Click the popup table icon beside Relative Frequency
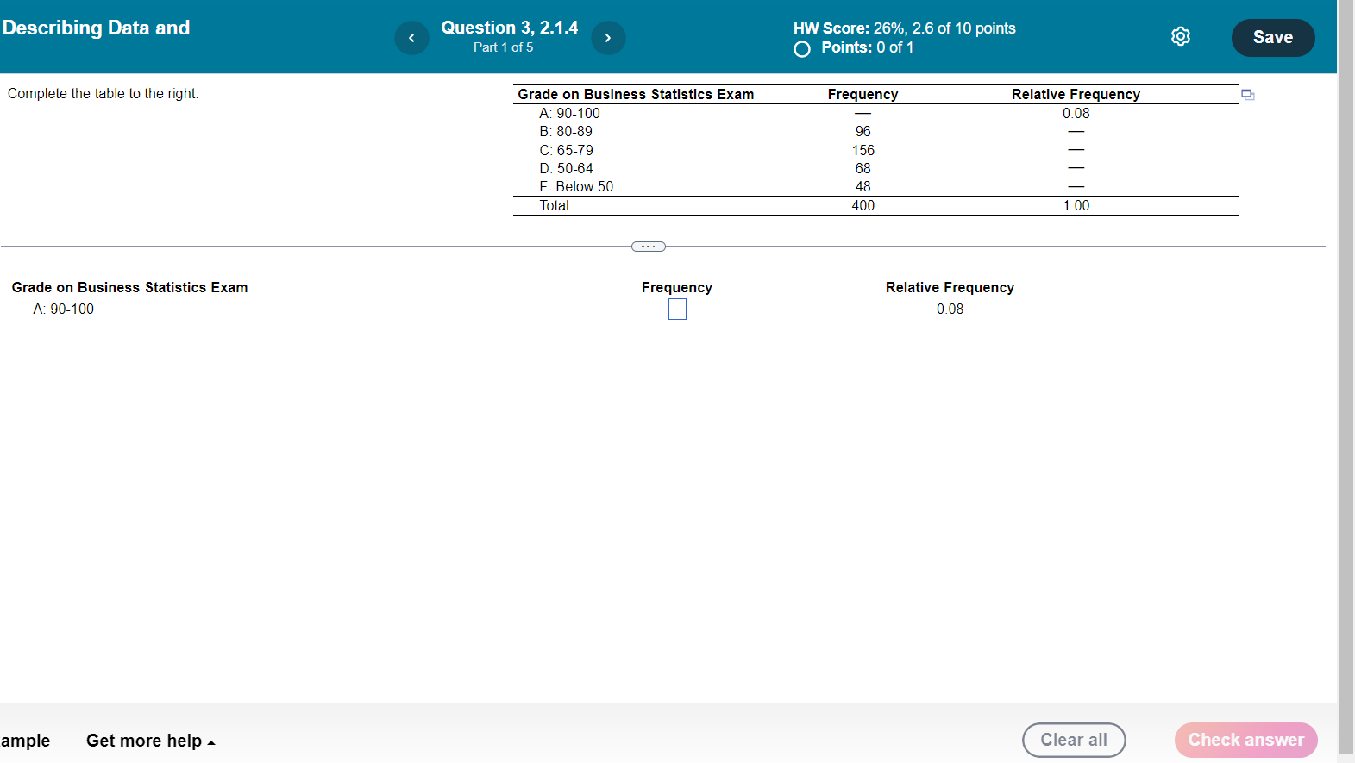The image size is (1355, 763). point(1247,95)
